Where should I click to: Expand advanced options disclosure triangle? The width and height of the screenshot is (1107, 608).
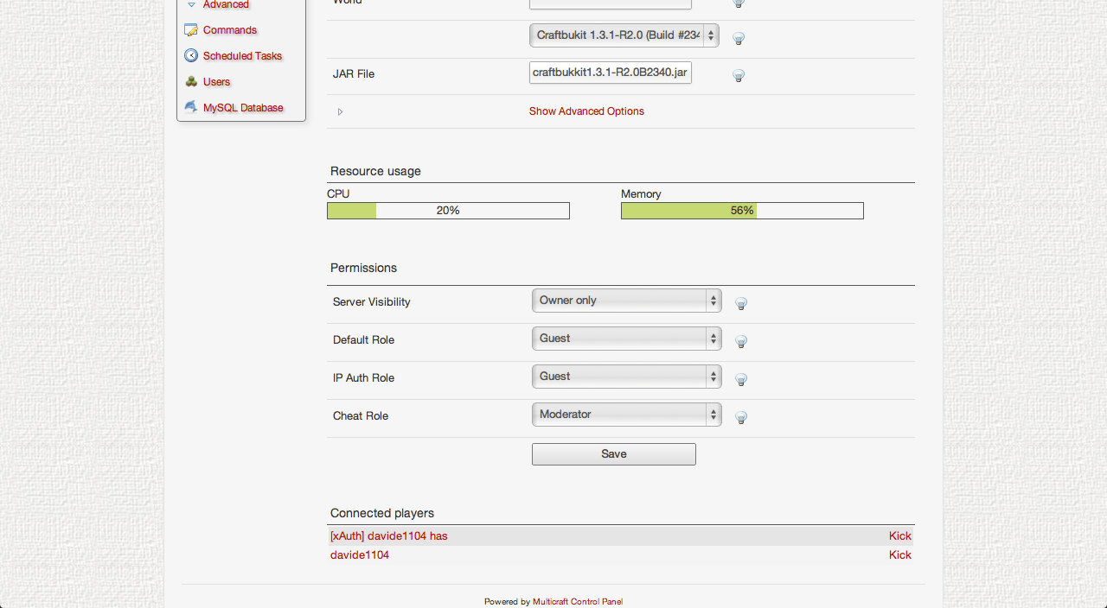[340, 111]
